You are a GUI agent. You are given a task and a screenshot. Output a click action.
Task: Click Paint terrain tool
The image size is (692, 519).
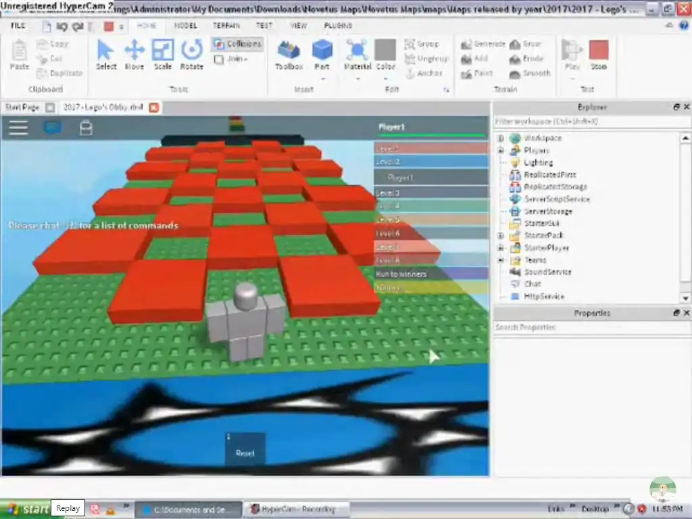pyautogui.click(x=476, y=73)
